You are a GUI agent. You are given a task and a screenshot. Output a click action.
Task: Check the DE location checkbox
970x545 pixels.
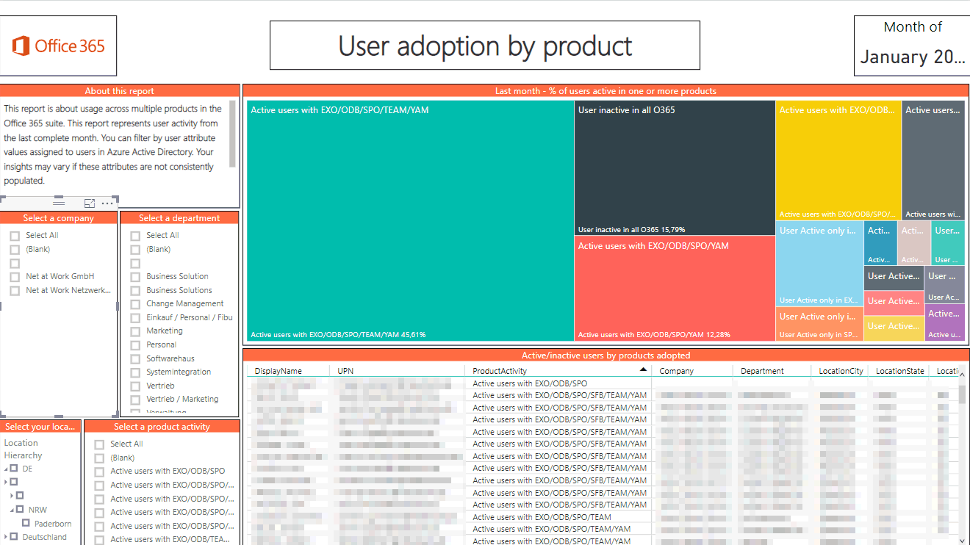(14, 469)
